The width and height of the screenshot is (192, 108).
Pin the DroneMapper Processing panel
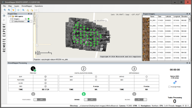[x=187, y=63]
